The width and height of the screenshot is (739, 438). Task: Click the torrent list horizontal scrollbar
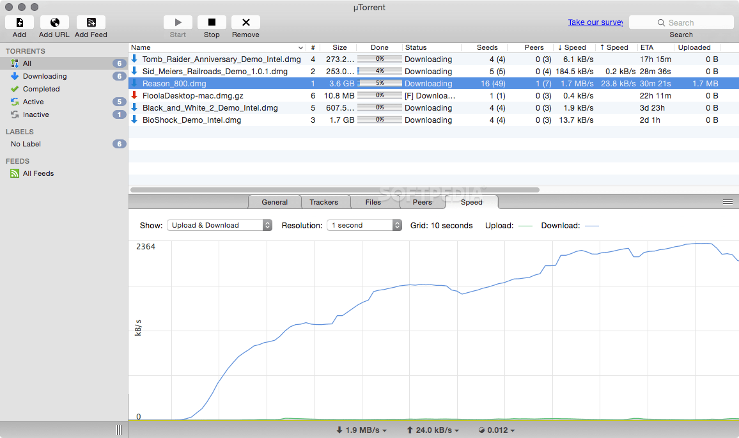click(x=334, y=190)
